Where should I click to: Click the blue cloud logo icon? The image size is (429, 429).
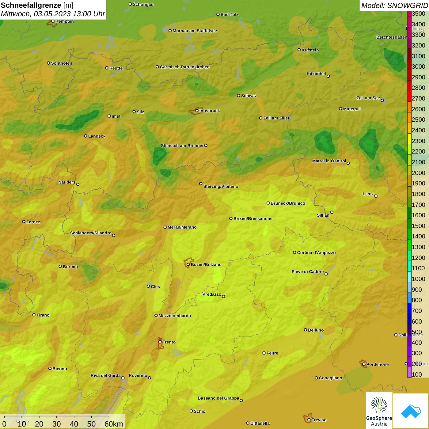411,411
